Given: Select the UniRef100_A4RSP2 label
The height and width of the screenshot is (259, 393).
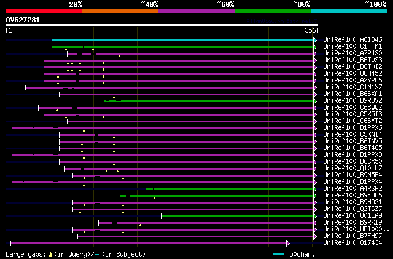Looking at the screenshot, I should pyautogui.click(x=352, y=189).
